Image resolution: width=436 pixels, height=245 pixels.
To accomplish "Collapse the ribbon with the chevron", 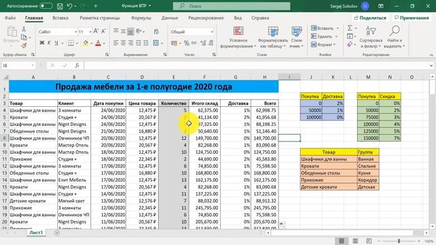I will click(x=431, y=55).
